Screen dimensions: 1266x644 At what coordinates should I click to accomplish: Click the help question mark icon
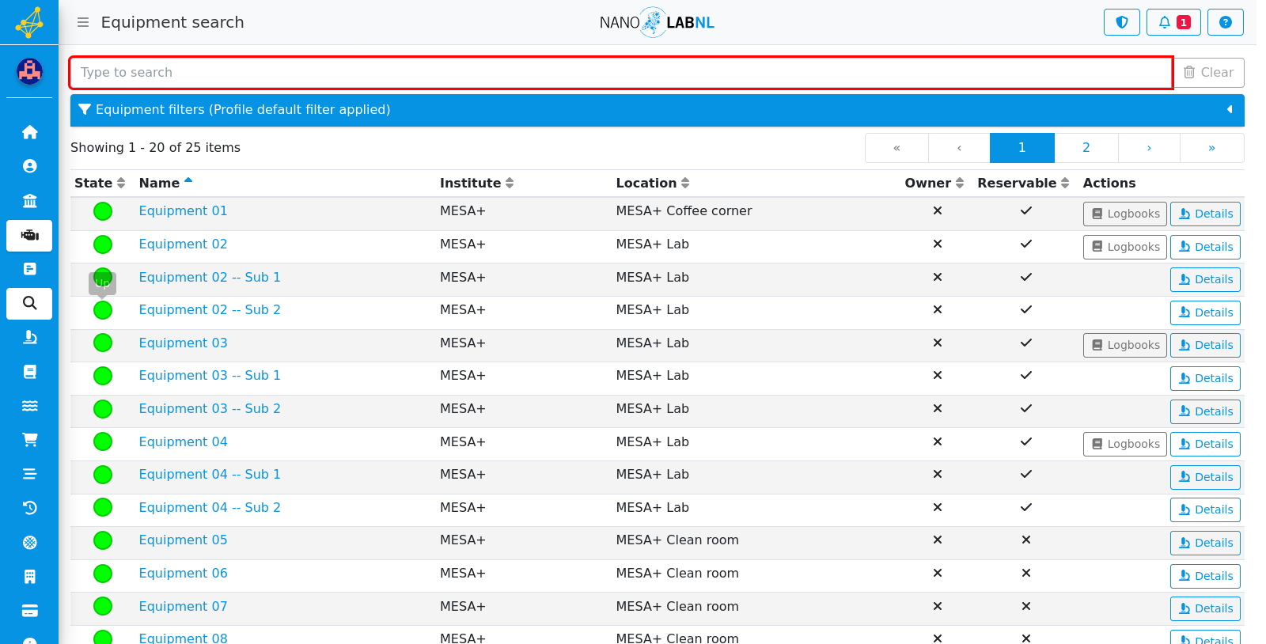tap(1225, 22)
